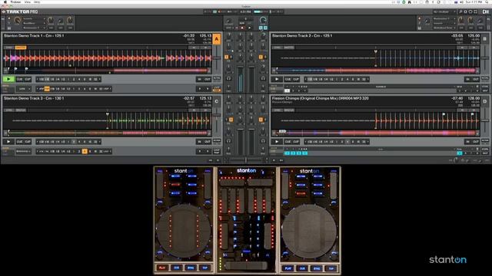The width and height of the screenshot is (492, 276).
Task: Set loop IN point on Deck A
Action: [x=200, y=80]
